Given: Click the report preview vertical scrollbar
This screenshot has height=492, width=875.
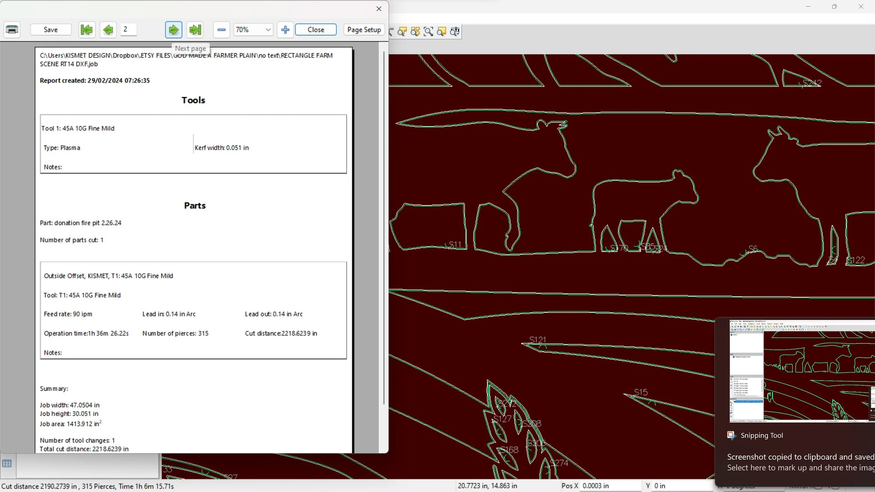Looking at the screenshot, I should pos(384,227).
